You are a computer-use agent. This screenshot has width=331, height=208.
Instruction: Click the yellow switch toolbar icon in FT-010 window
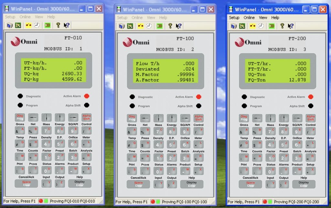tap(28, 25)
